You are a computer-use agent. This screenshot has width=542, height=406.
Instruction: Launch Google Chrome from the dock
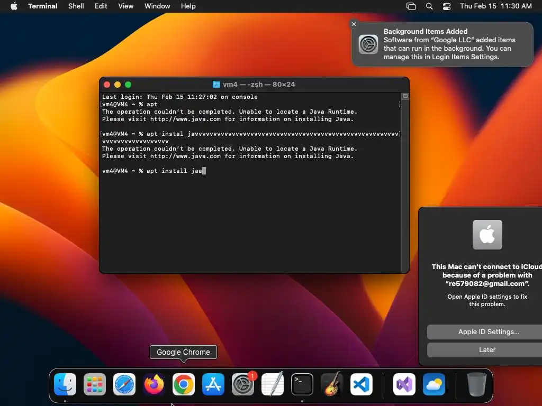tap(184, 384)
